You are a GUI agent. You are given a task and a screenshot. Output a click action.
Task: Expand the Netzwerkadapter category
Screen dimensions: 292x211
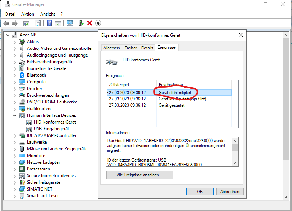coord(15,162)
